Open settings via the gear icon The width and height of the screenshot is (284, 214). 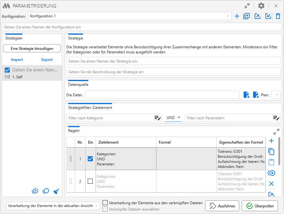point(261,6)
